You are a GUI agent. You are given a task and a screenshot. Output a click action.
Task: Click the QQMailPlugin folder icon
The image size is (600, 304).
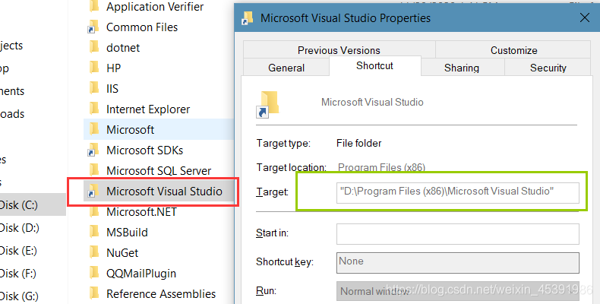click(93, 273)
